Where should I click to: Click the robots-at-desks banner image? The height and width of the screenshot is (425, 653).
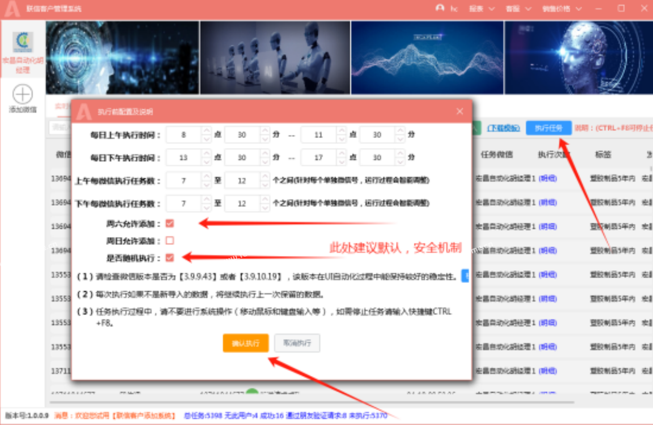(x=275, y=57)
